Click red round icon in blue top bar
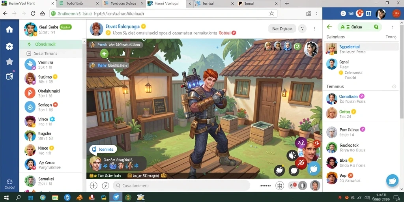Screen dimensions: 404x202 [396, 14]
